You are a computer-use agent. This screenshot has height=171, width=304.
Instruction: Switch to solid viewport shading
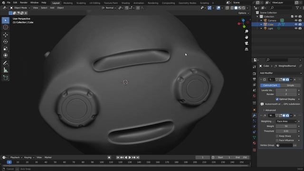pos(236,8)
